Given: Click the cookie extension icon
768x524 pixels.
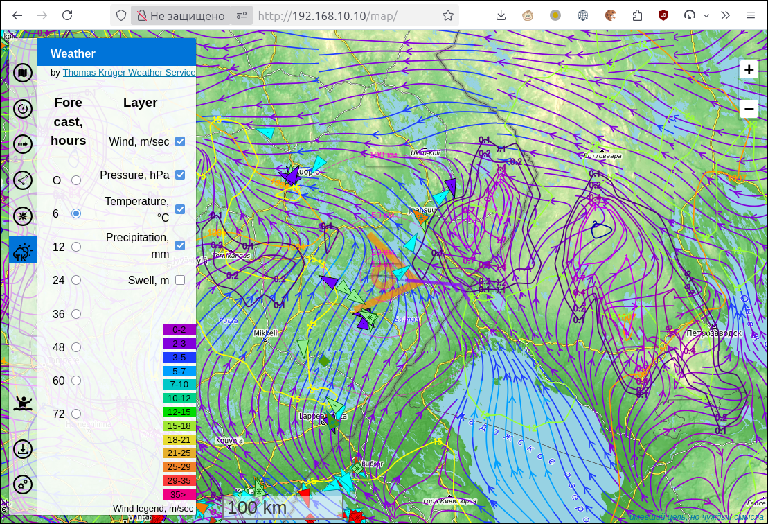Looking at the screenshot, I should [x=610, y=15].
